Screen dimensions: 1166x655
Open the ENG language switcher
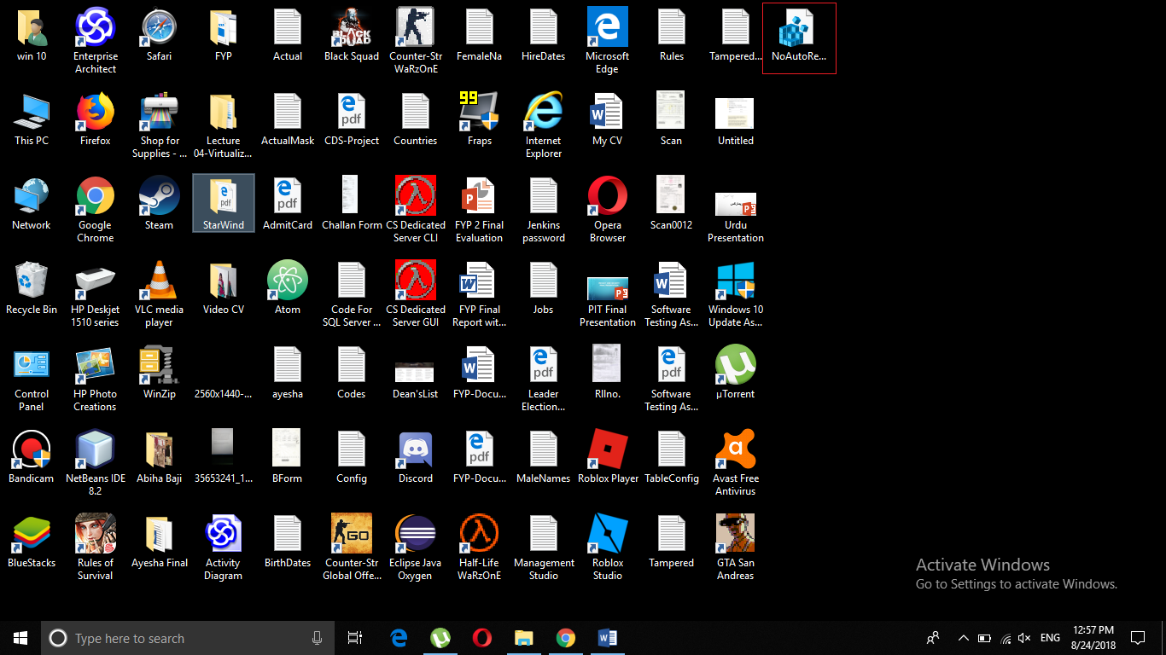tap(1050, 638)
